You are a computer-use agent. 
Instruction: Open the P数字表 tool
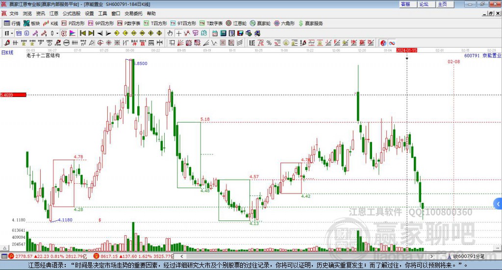pos(129,24)
